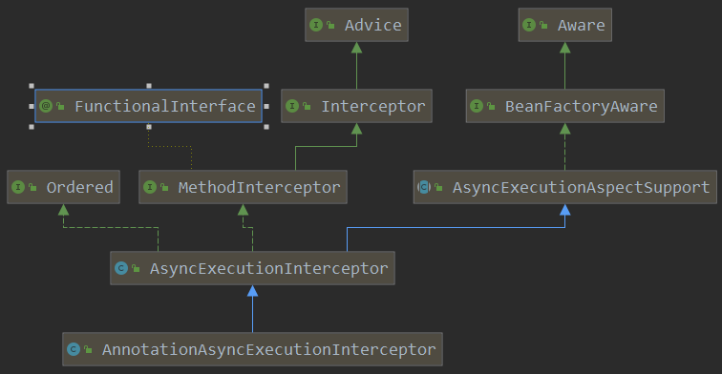Click the interface icon on BeanFactoryAware node

[477, 106]
